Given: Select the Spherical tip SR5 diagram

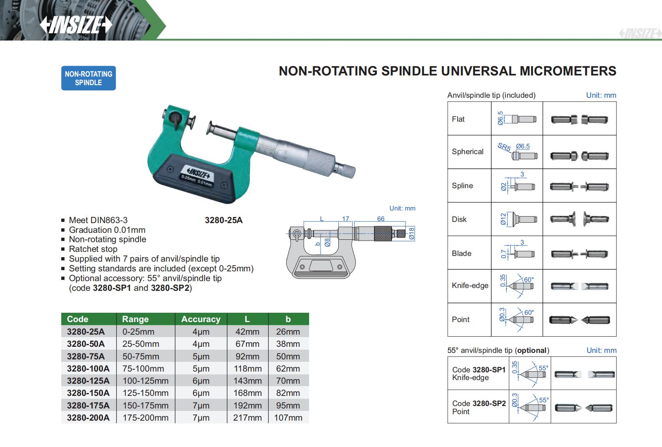Looking at the screenshot, I should [517, 152].
